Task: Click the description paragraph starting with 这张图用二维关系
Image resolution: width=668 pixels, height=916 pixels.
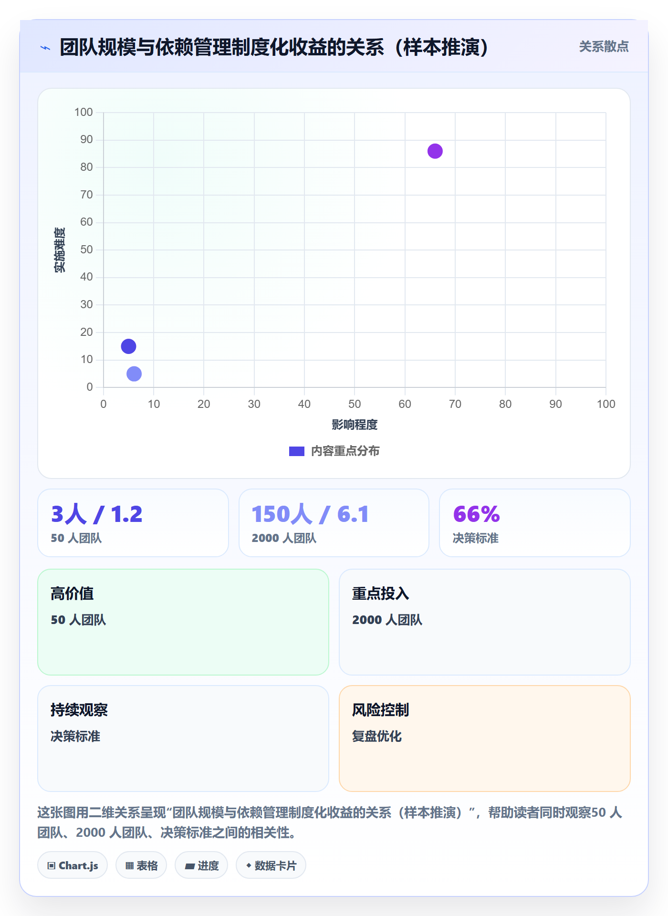Action: (330, 822)
